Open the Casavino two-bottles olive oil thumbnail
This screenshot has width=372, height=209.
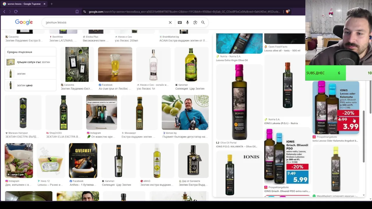tap(77, 64)
